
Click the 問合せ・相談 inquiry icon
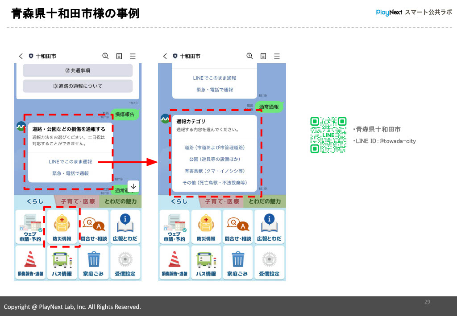94,226
